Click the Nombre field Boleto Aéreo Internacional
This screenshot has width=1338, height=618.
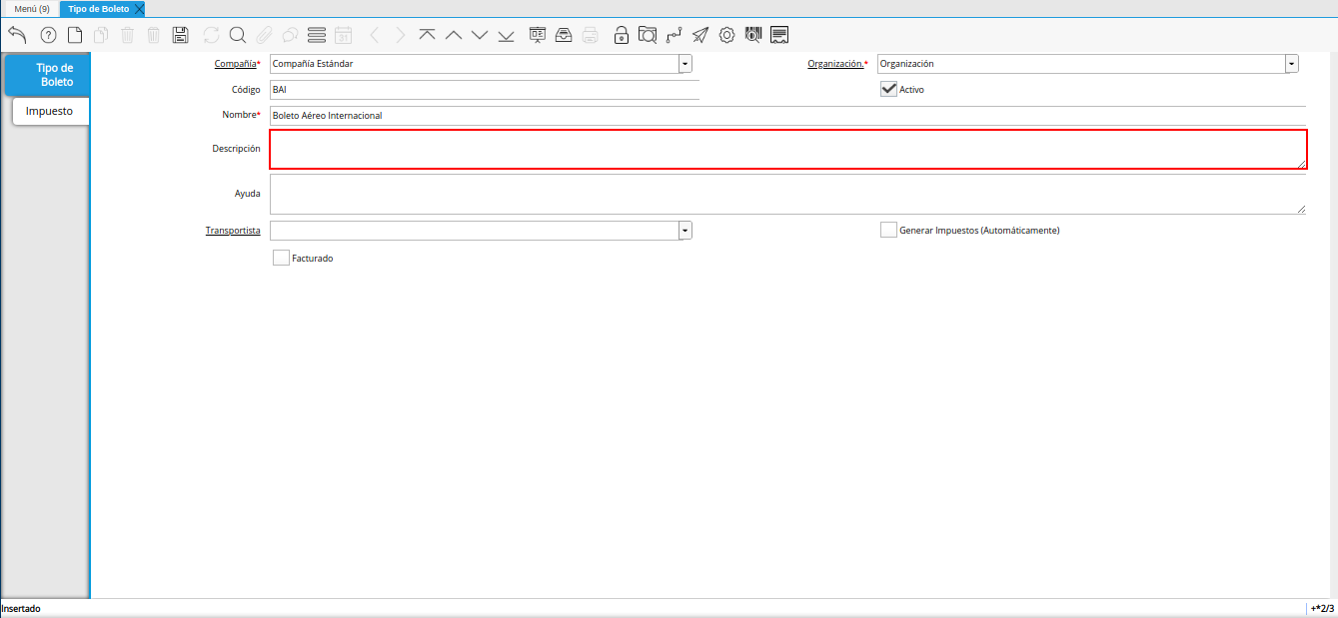787,116
